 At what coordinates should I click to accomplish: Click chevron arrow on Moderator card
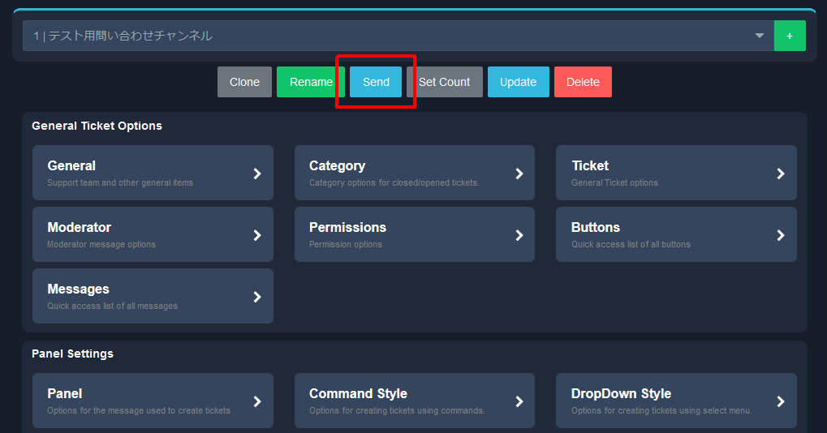click(257, 235)
